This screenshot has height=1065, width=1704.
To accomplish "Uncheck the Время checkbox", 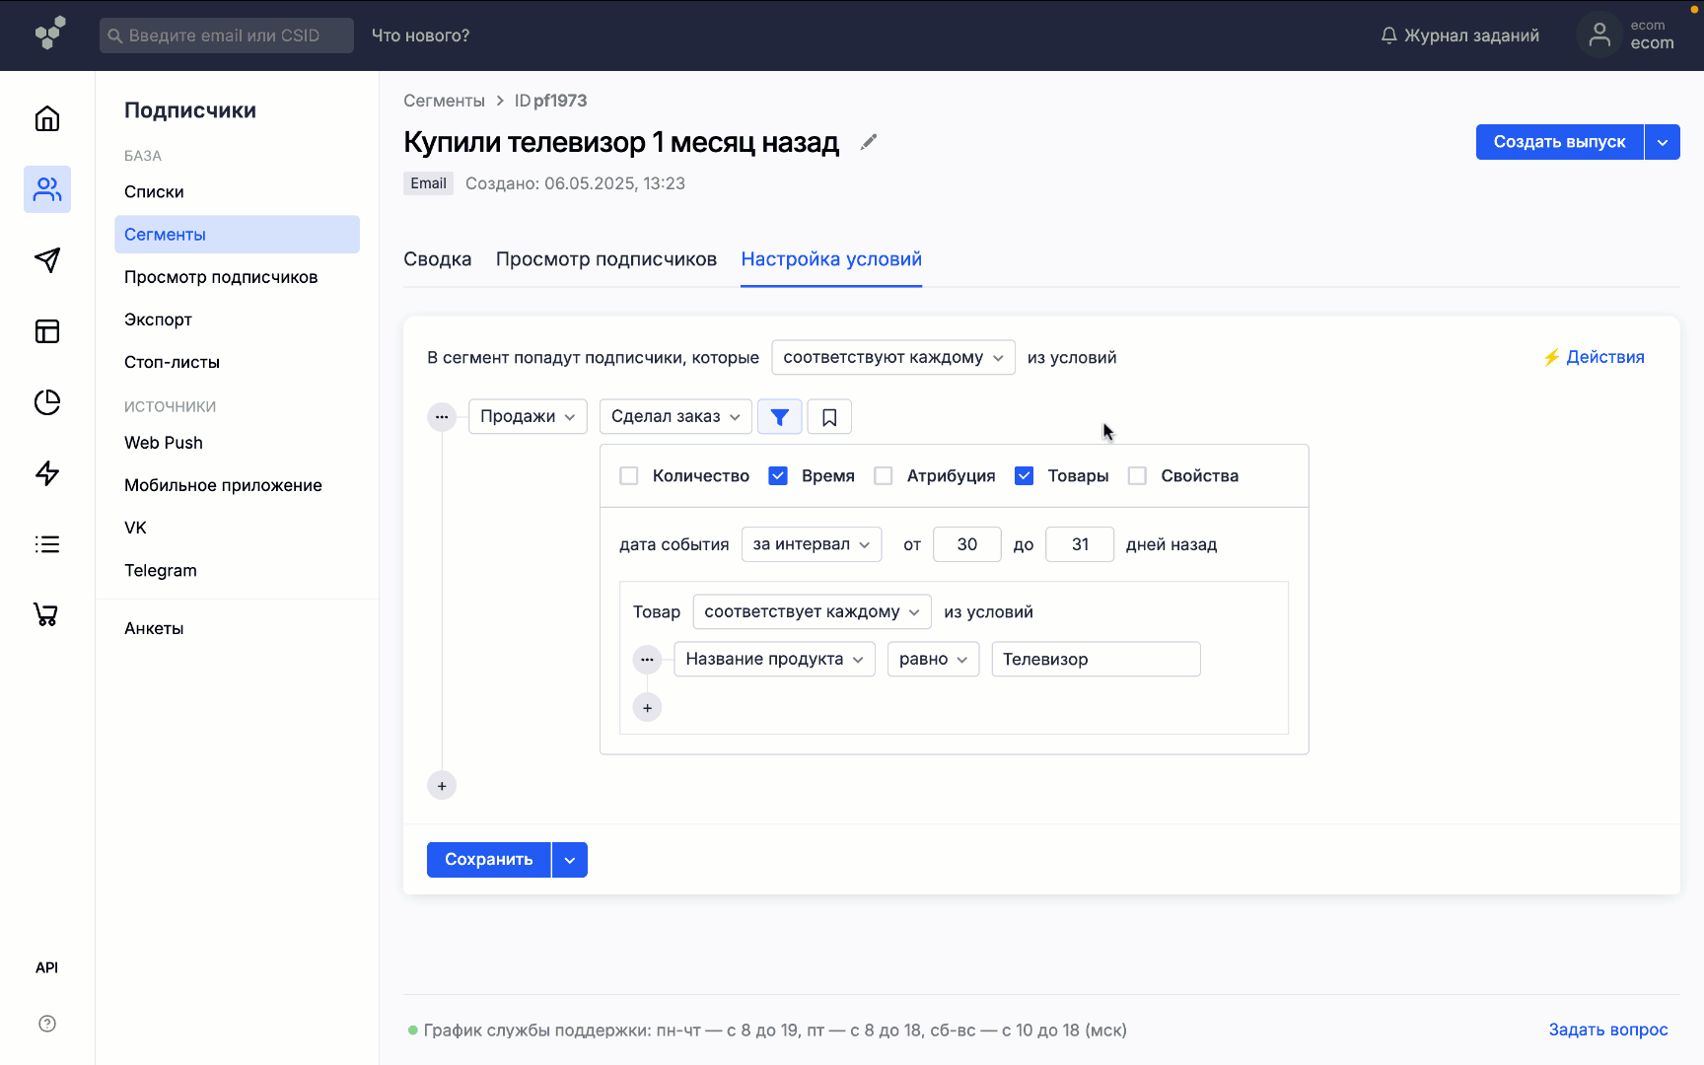I will pyautogui.click(x=778, y=476).
